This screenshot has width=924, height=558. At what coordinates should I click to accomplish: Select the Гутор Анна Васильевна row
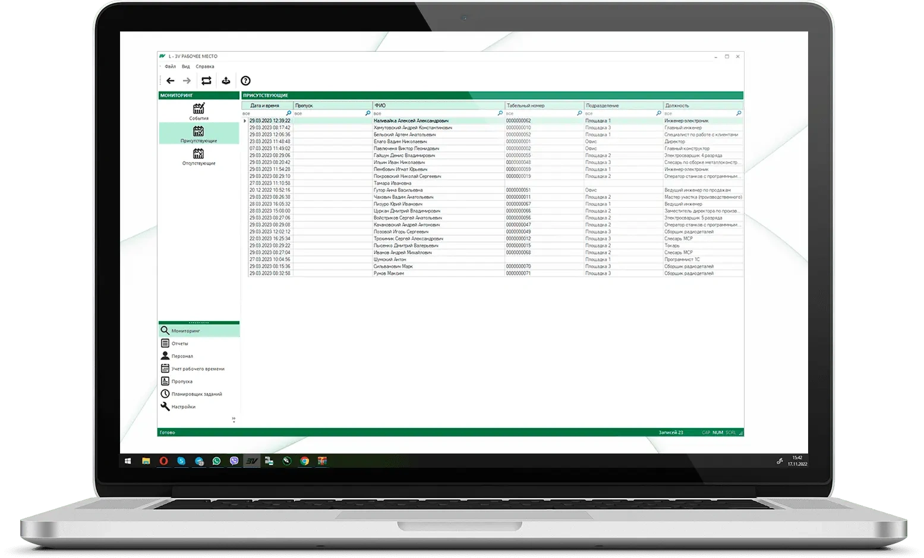pyautogui.click(x=398, y=190)
